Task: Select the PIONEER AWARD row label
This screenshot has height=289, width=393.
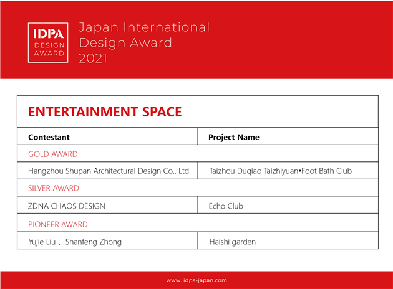Action: (58, 224)
